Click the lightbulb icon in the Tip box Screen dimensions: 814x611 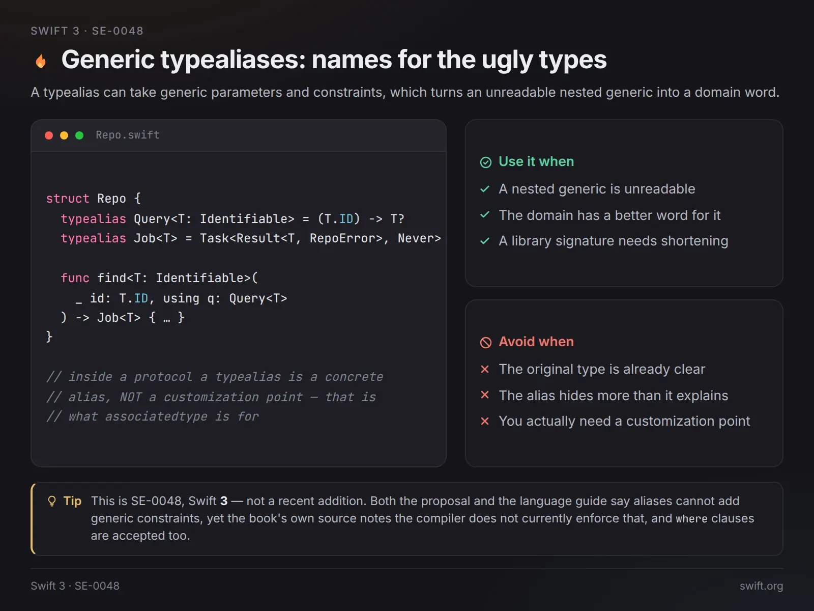pyautogui.click(x=52, y=501)
